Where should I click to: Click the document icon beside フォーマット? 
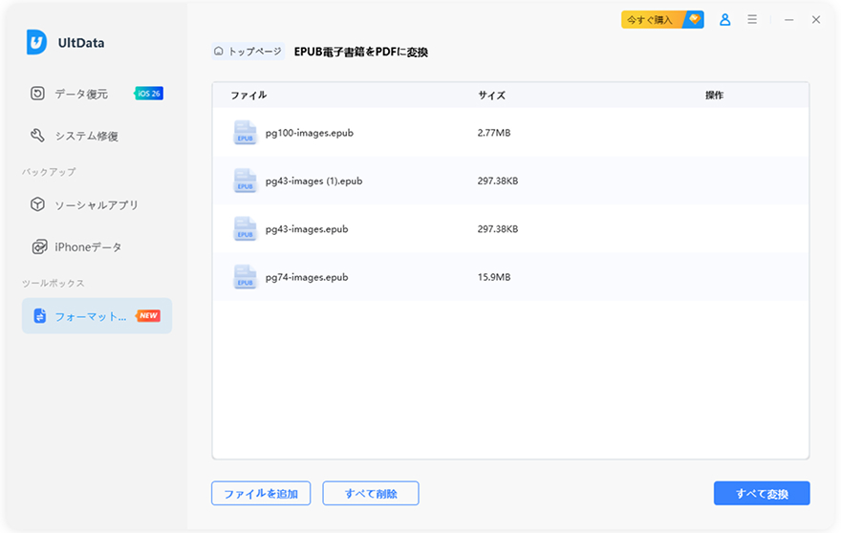pyautogui.click(x=40, y=316)
